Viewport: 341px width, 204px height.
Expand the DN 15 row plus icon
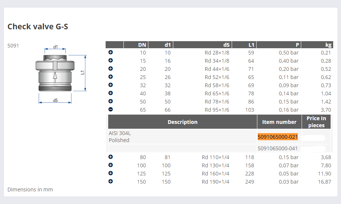coord(110,60)
